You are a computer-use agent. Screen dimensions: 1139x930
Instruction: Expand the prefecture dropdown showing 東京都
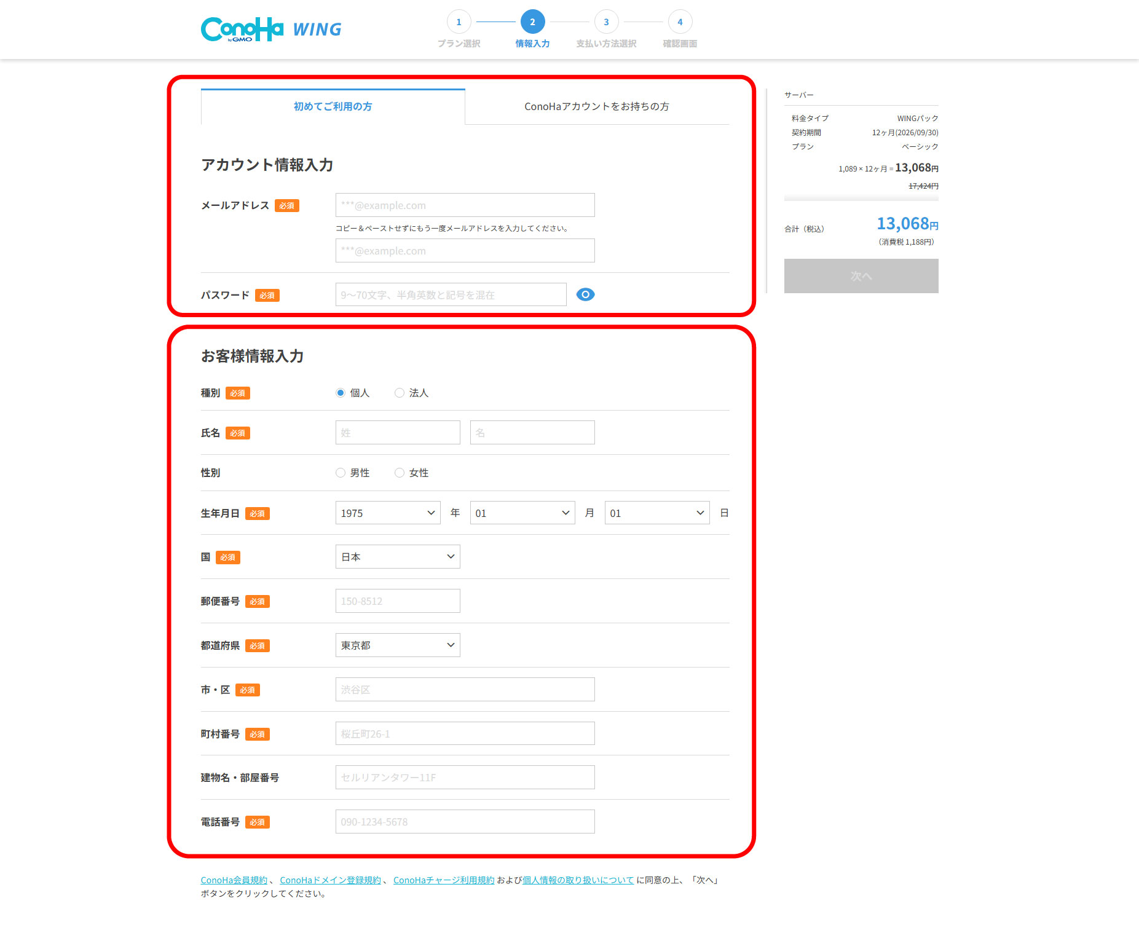coord(398,645)
